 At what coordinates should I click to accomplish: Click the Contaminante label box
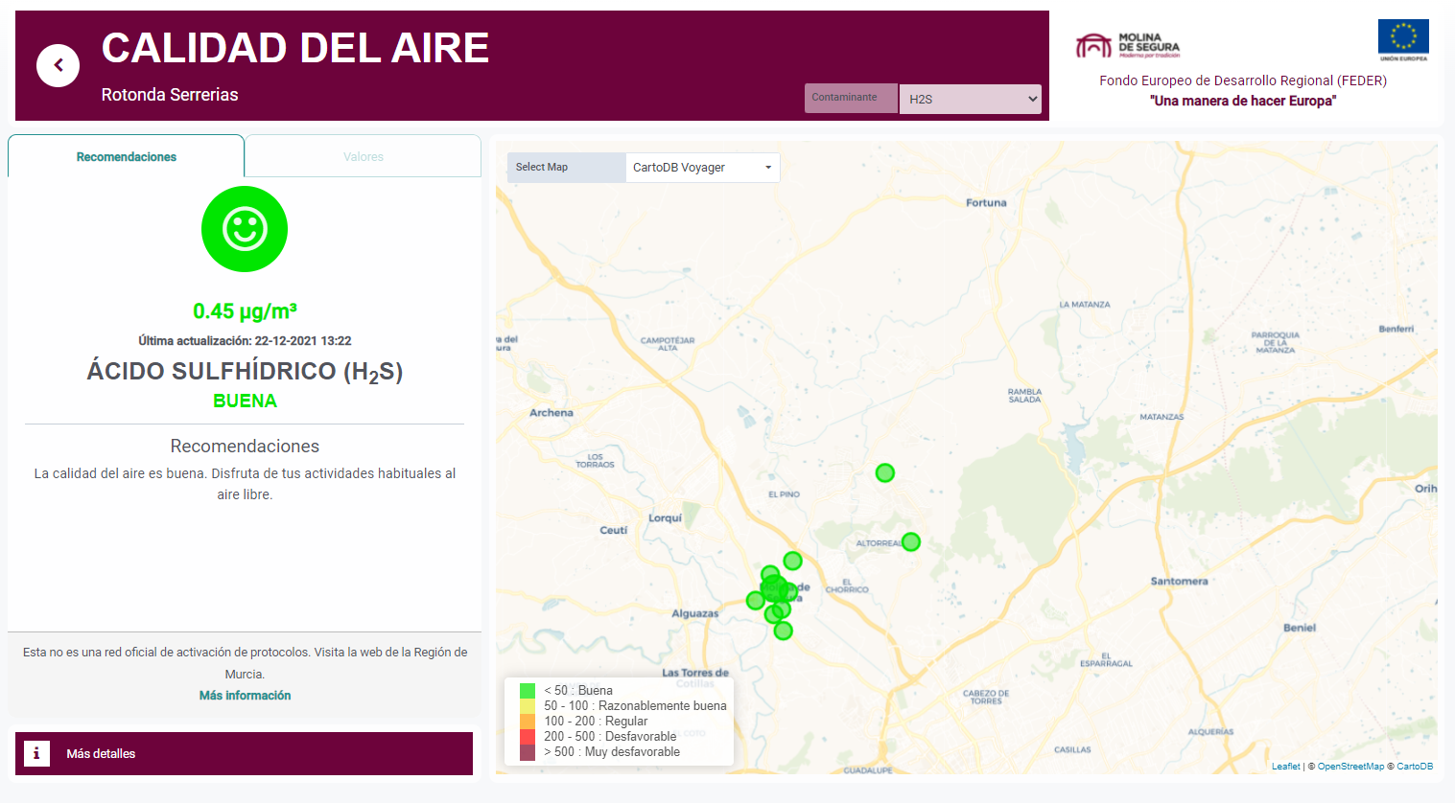click(851, 98)
